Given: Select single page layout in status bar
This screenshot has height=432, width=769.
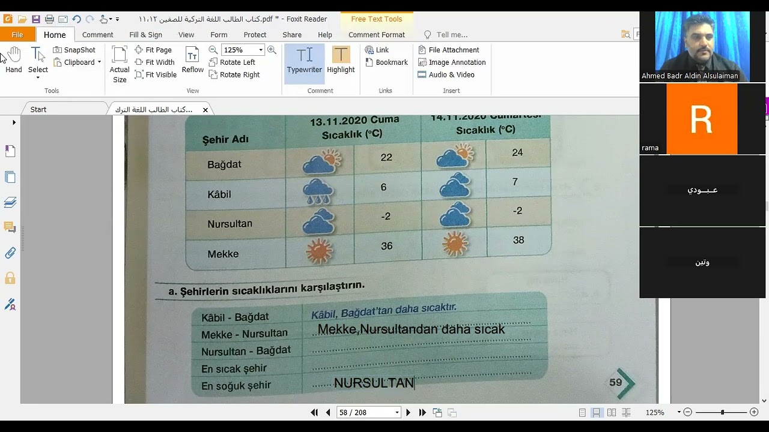Looking at the screenshot, I should coord(582,412).
